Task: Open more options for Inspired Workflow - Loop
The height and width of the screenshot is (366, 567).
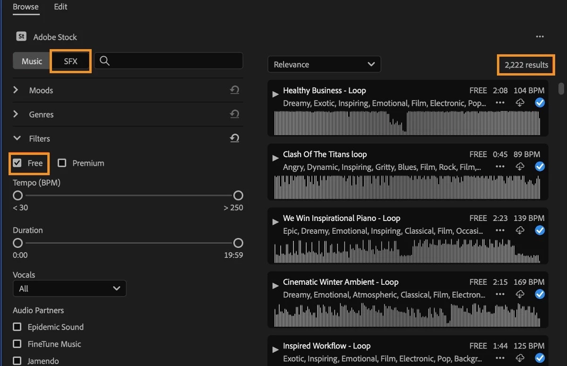Action: 500,358
